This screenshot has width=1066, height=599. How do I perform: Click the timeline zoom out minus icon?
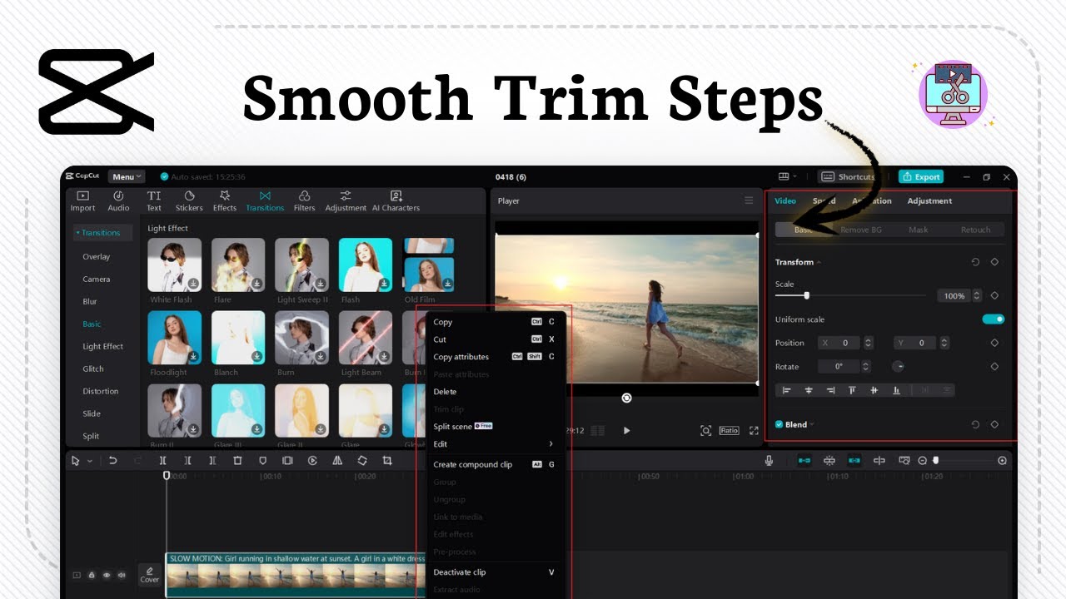(x=922, y=460)
